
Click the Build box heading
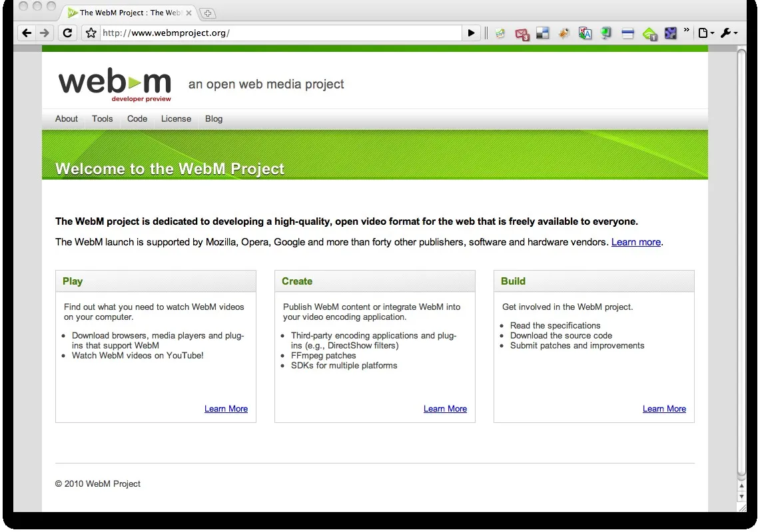coord(513,281)
